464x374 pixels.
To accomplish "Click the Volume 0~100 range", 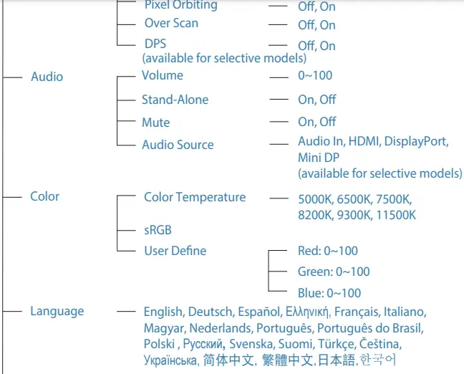I will tap(315, 75).
